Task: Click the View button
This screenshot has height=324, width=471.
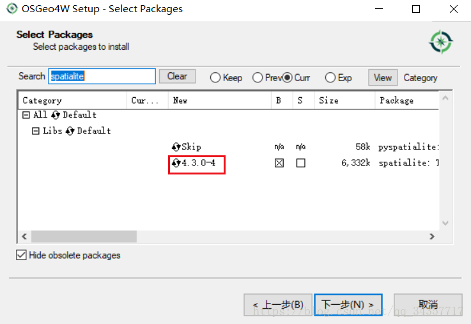Action: [383, 78]
